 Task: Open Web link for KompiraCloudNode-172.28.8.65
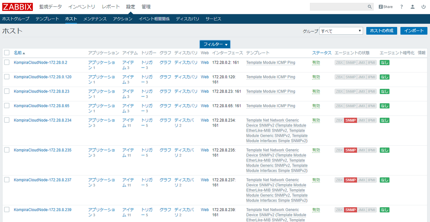click(x=205, y=106)
